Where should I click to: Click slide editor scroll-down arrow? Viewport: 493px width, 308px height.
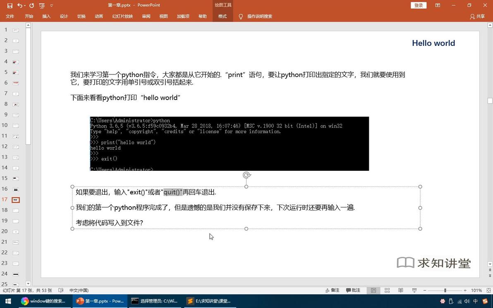coord(490,264)
